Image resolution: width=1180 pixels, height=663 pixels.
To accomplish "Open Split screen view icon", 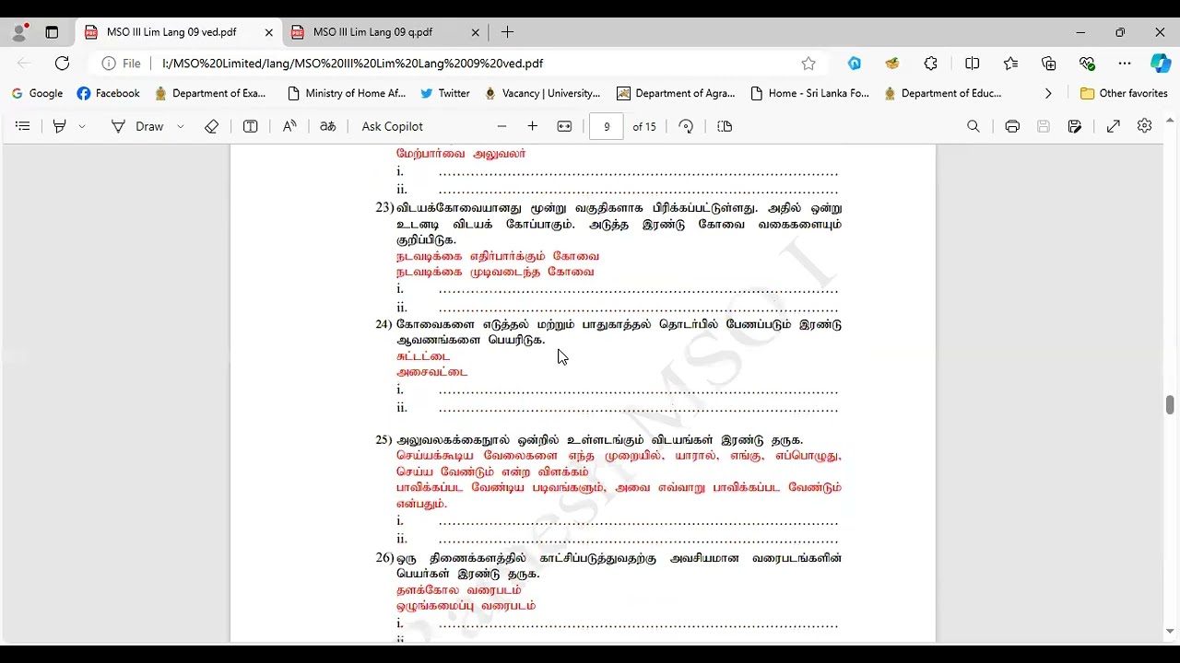I will pyautogui.click(x=972, y=64).
